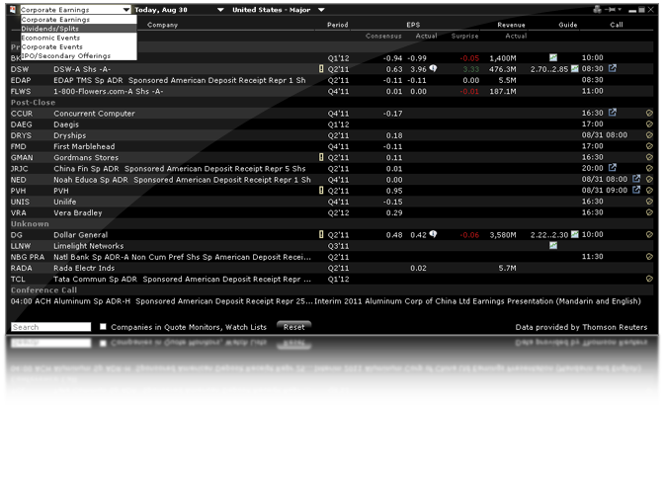Open the pin icon's dropdown arrow
This screenshot has width=664, height=494.
pos(620,9)
